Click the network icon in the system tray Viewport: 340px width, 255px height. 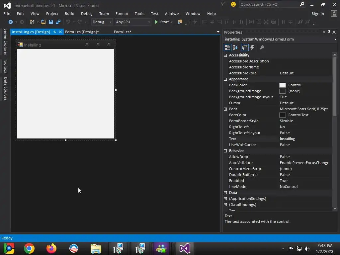[x=299, y=248]
